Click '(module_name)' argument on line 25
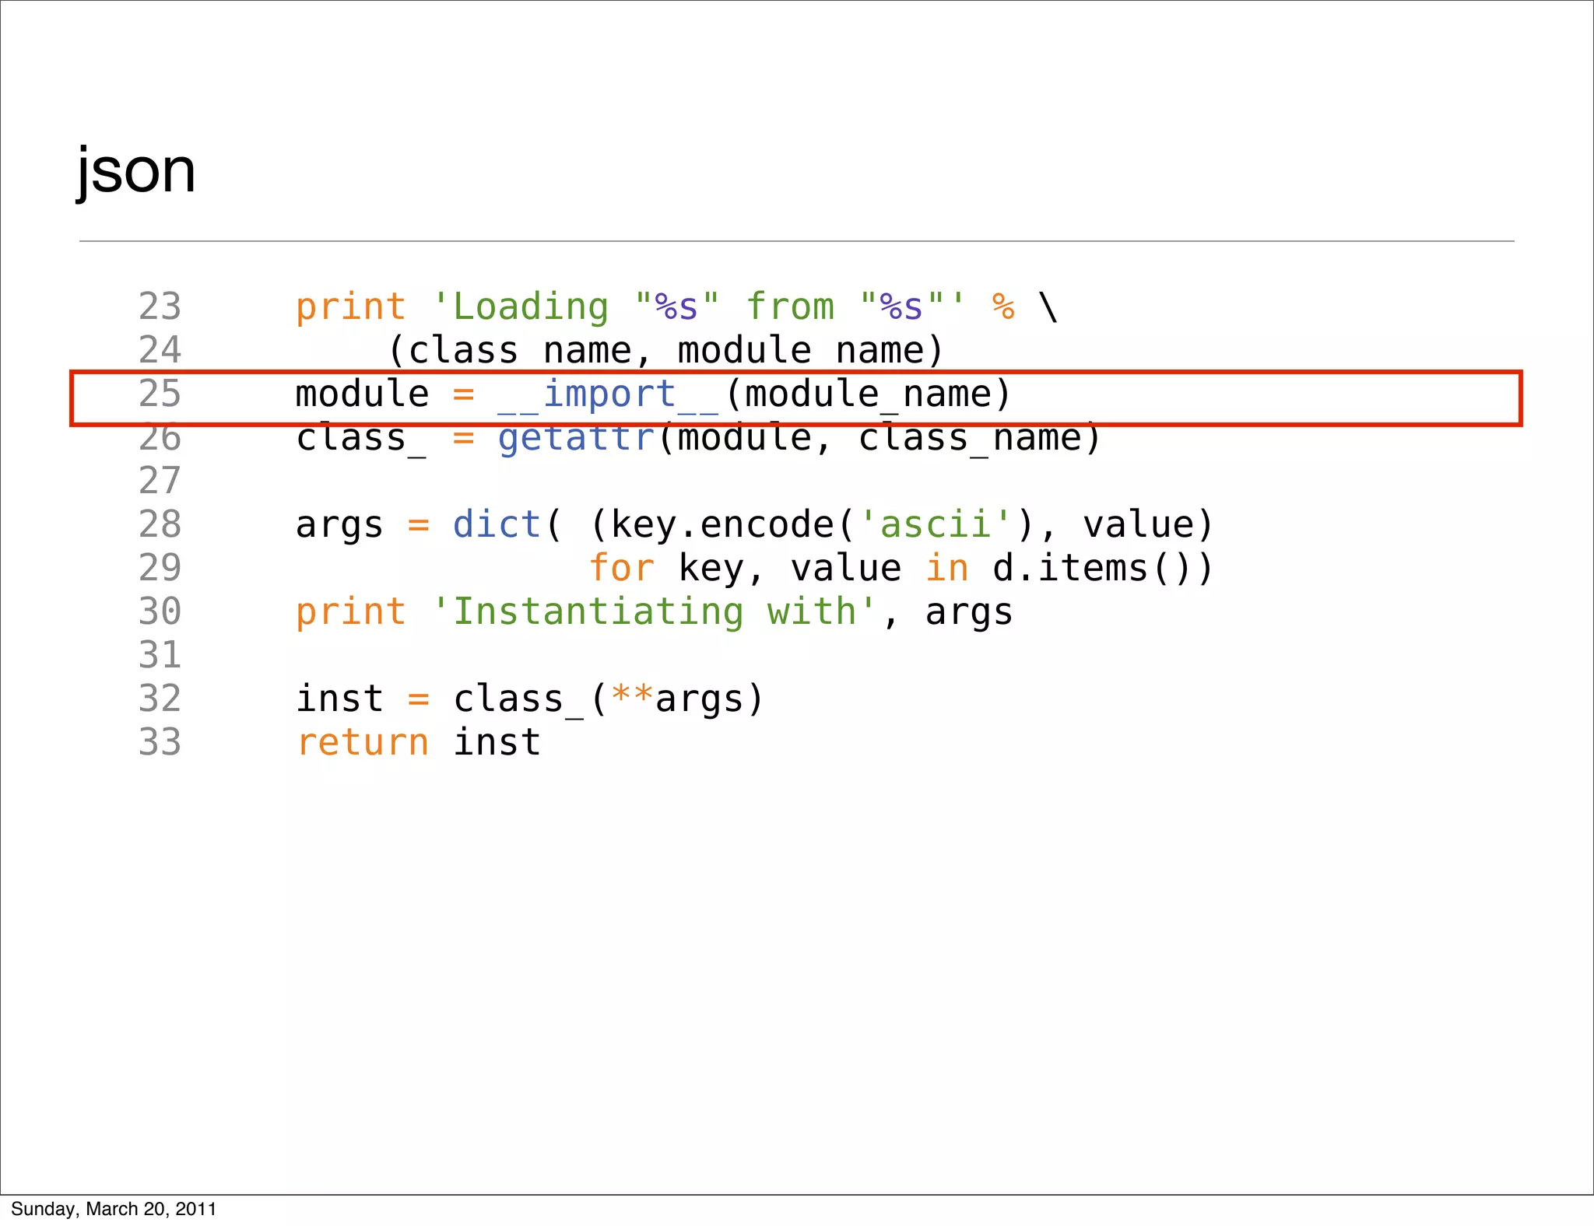 pyautogui.click(x=869, y=395)
